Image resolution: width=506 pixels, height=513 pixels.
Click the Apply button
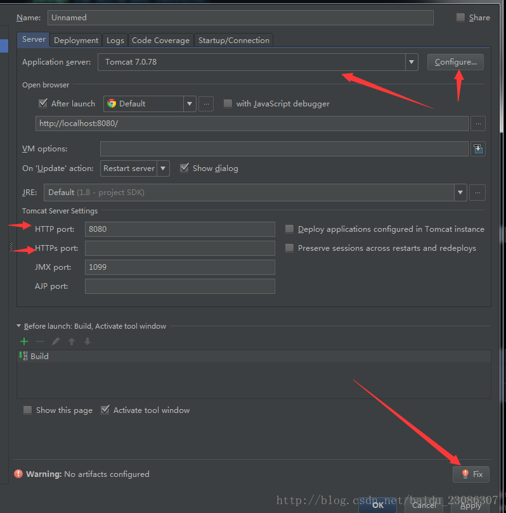(x=470, y=505)
